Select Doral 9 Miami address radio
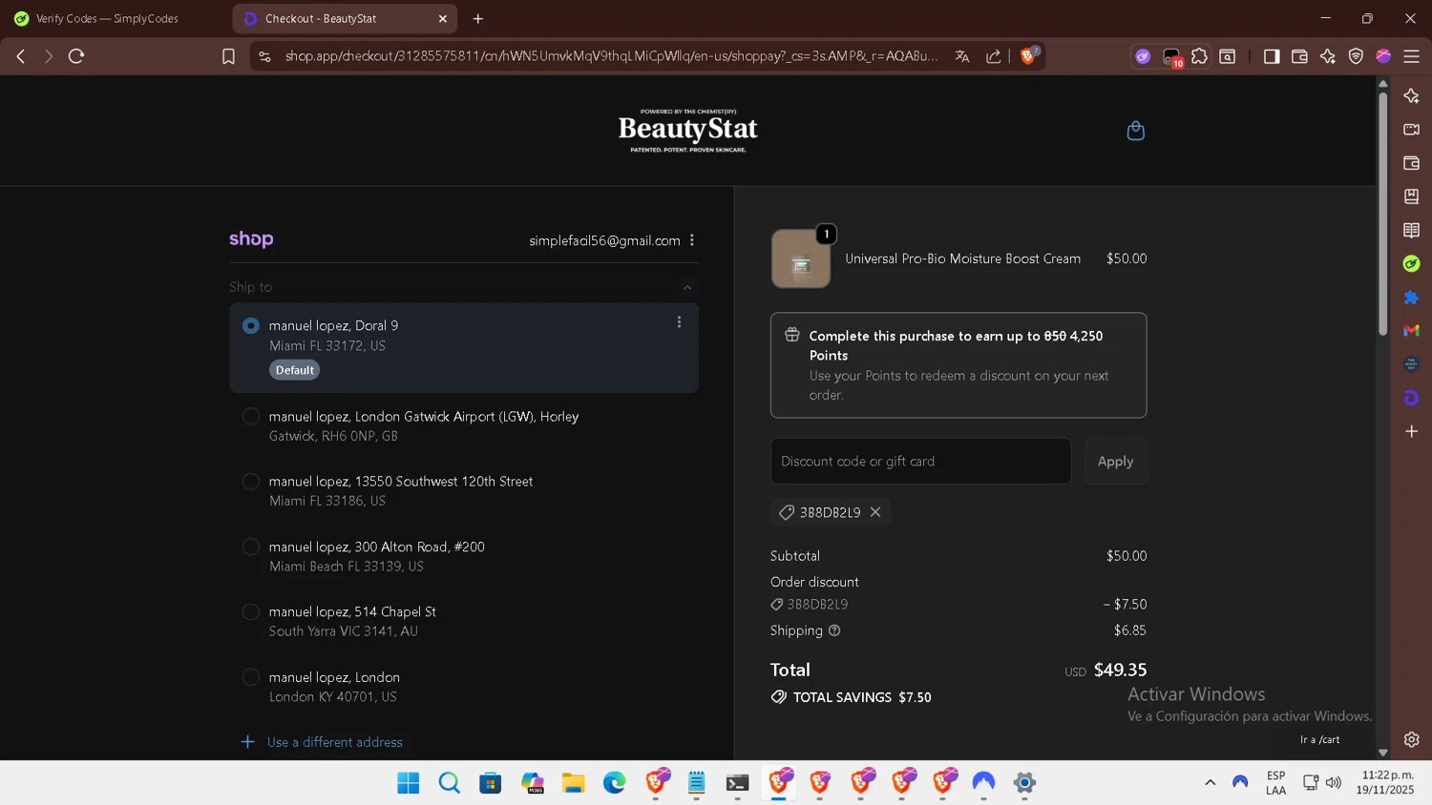The width and height of the screenshot is (1432, 805). (x=251, y=326)
